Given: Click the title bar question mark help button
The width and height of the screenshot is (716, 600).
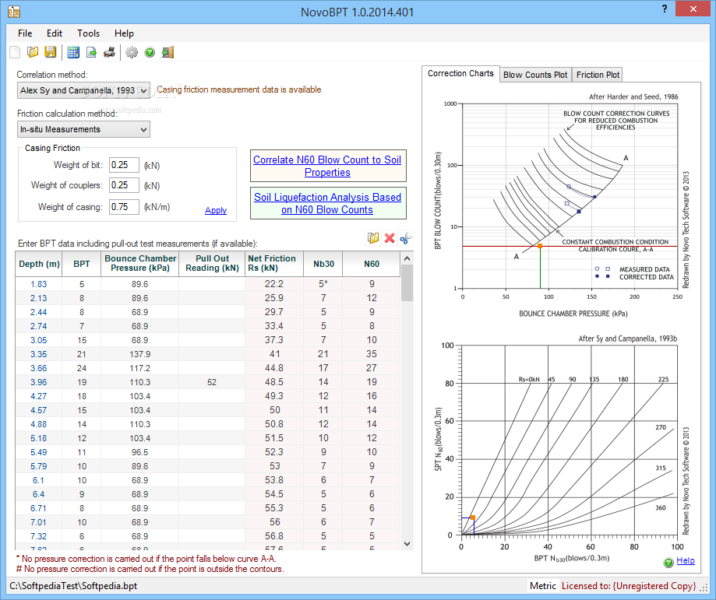Looking at the screenshot, I should point(665,9).
